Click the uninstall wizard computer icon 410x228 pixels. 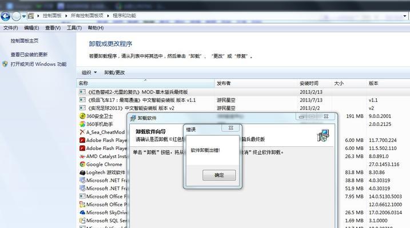tap(323, 136)
